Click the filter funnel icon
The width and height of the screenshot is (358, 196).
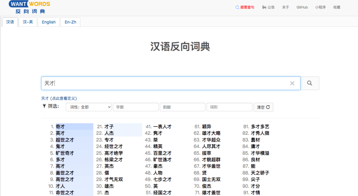tap(44, 106)
